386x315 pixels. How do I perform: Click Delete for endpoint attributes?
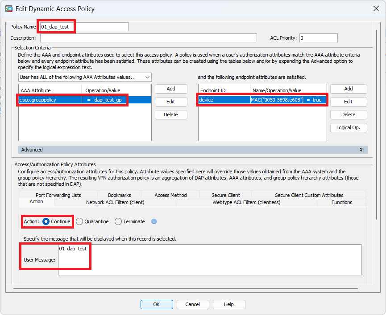click(x=349, y=115)
